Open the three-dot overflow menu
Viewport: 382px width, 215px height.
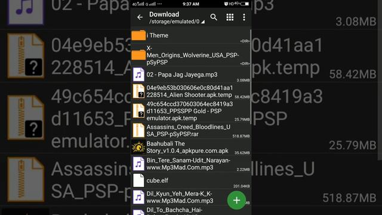244,17
